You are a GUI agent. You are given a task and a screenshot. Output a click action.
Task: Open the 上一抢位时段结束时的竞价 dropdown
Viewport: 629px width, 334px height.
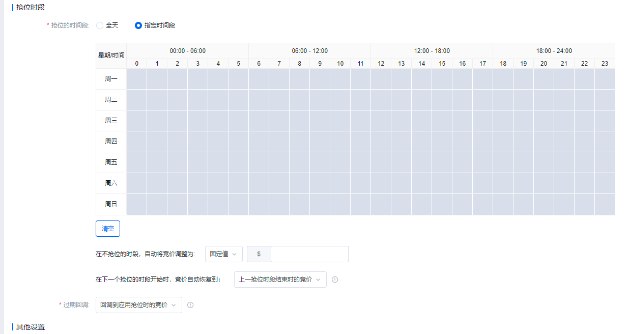(280, 280)
